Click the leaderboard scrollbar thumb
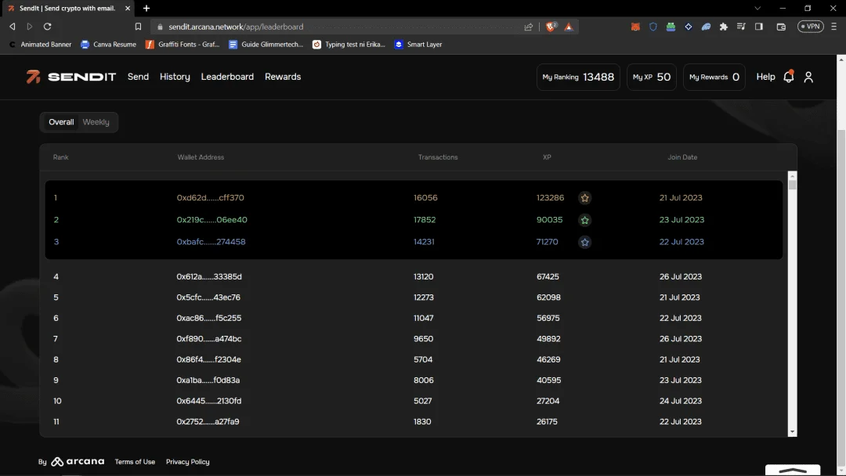 tap(792, 185)
